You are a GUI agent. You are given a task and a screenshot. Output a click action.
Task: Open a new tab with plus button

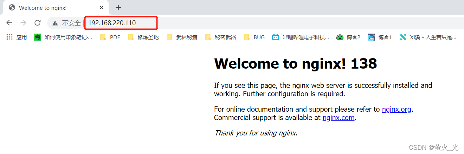tap(118, 7)
